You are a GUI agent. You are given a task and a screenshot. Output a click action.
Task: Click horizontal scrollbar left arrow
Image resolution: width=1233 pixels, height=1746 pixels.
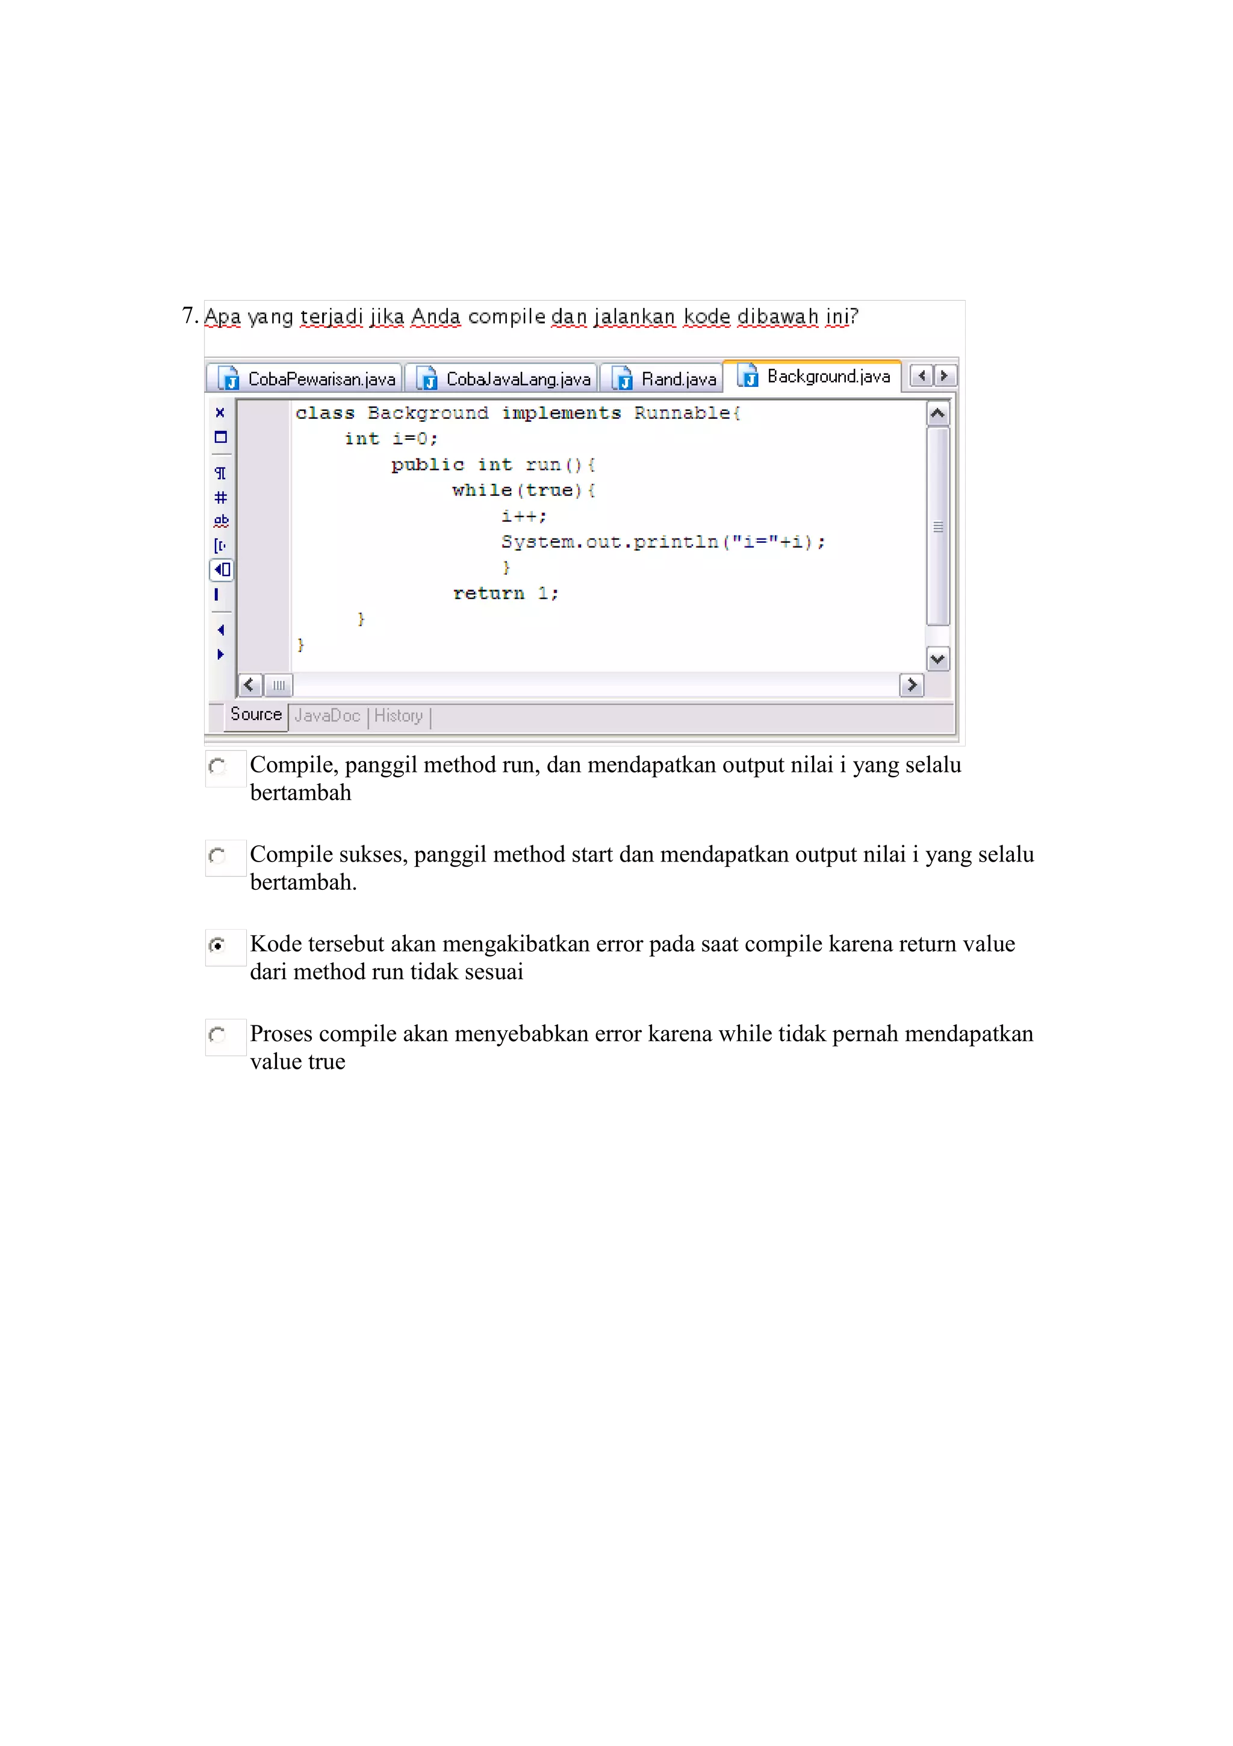[250, 685]
